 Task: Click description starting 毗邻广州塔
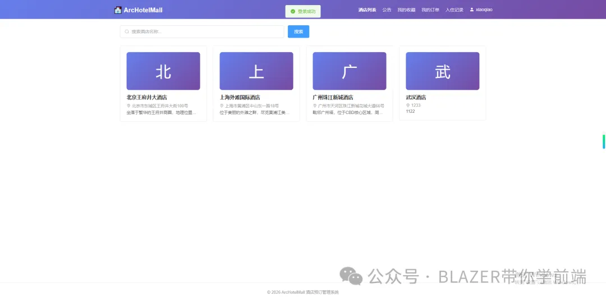(348, 112)
